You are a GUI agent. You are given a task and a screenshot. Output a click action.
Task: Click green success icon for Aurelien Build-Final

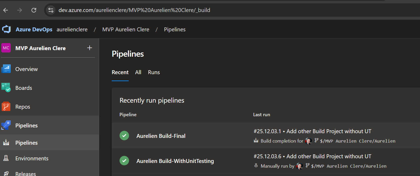coord(124,136)
